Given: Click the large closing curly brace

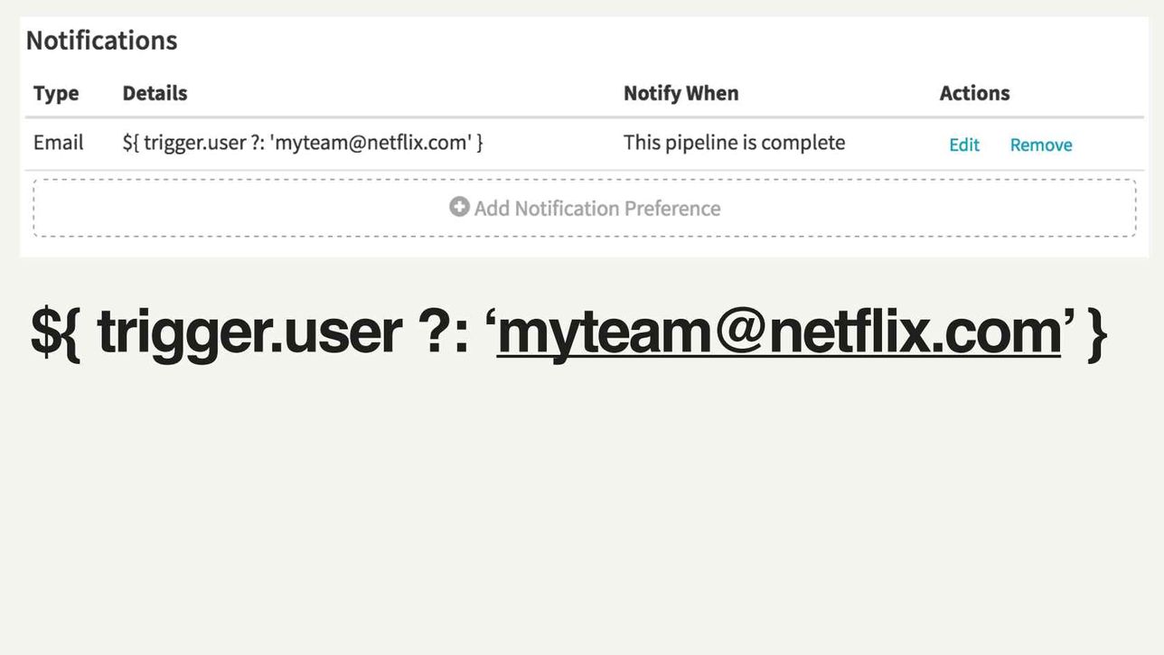Looking at the screenshot, I should click(1096, 332).
